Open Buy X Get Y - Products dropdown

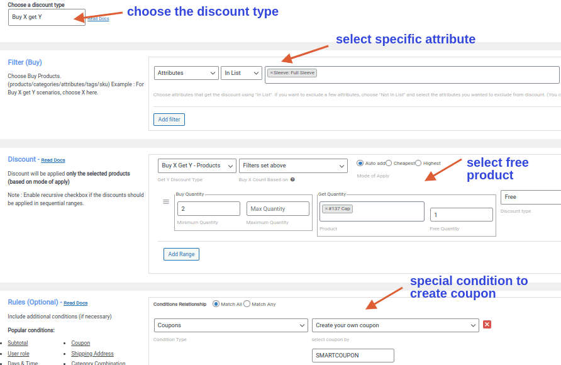[x=197, y=166]
